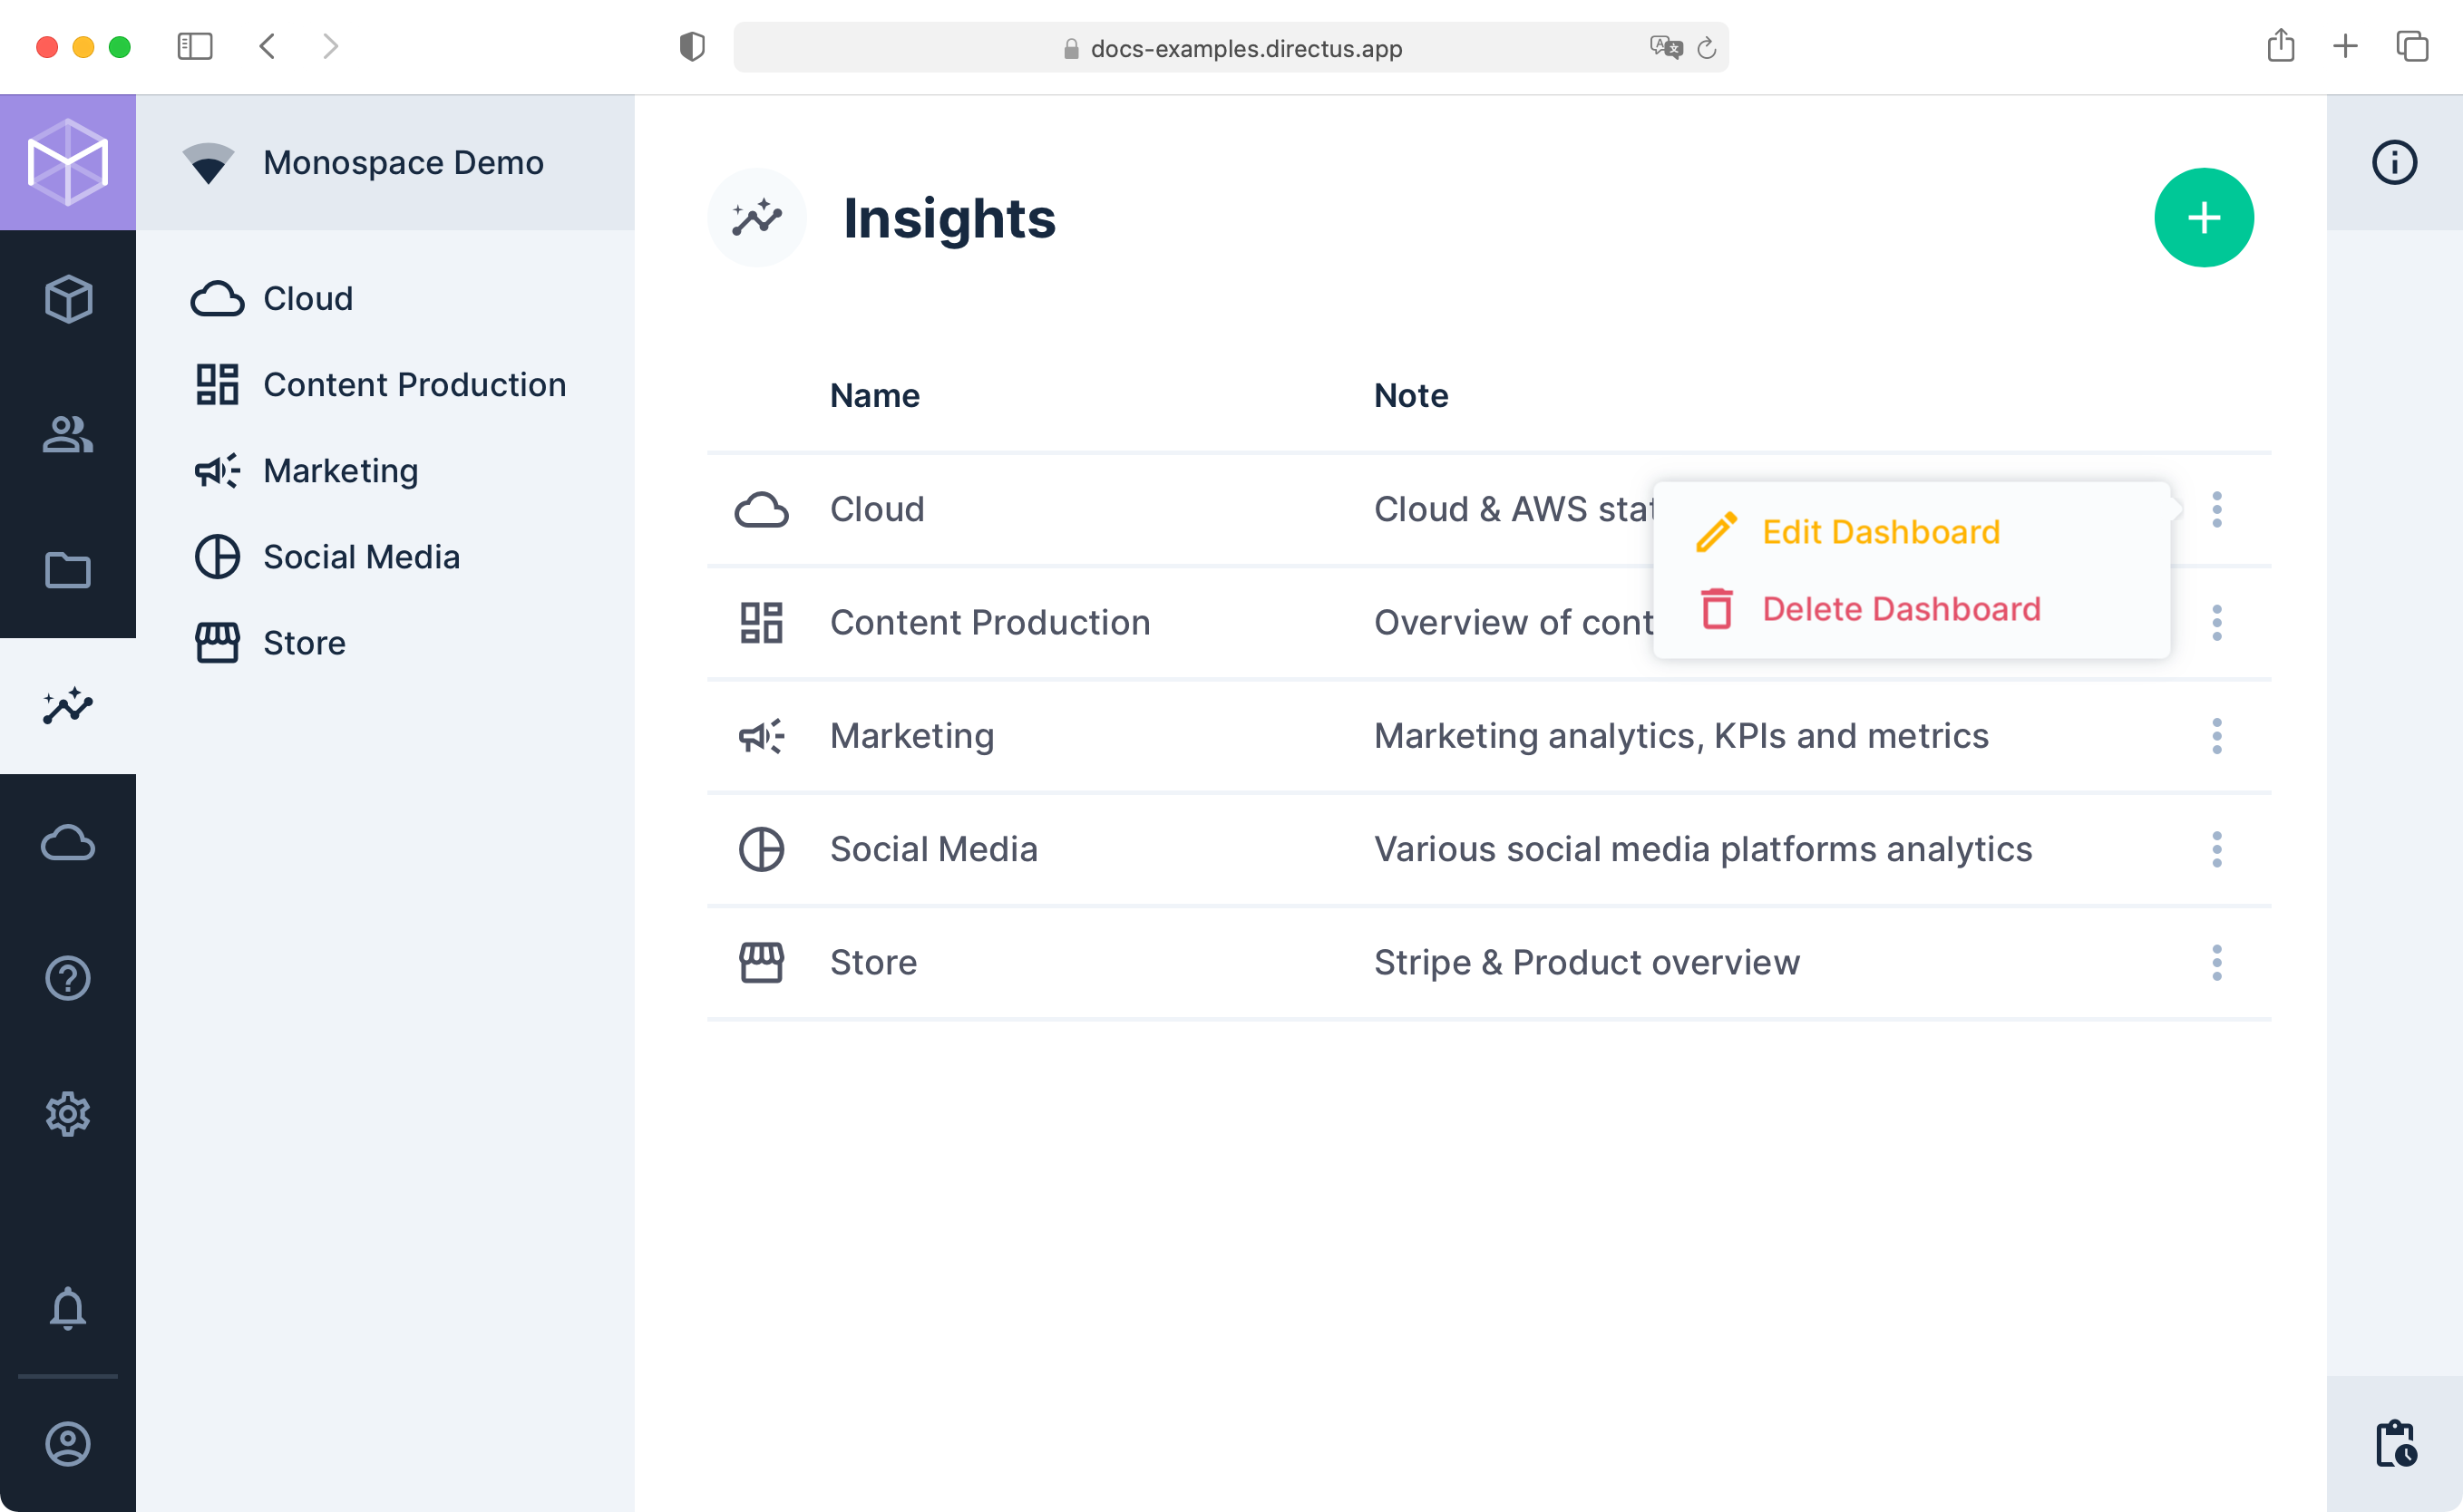
Task: Create a new dashboard with the plus button
Action: pos(2205,217)
